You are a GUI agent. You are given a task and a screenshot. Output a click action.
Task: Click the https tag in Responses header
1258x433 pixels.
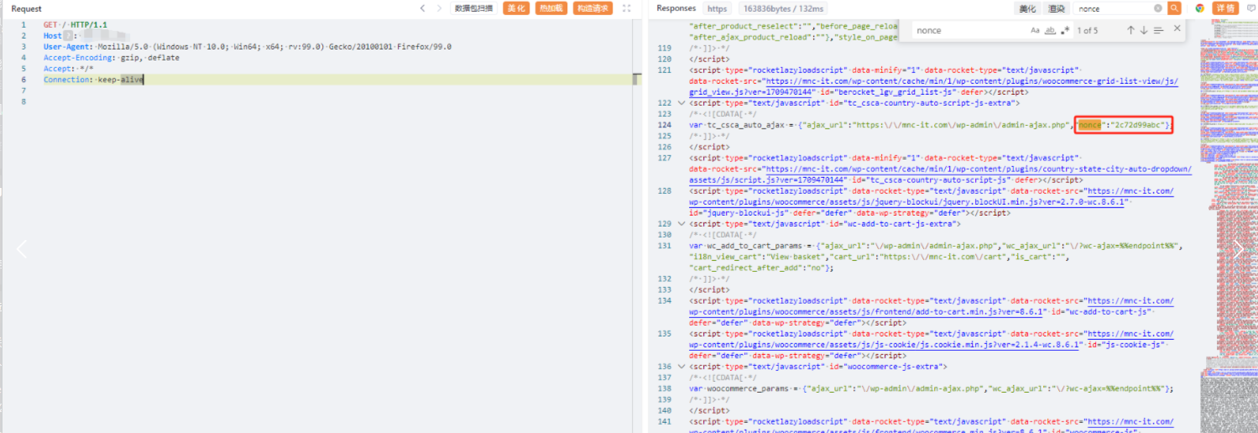tap(718, 8)
